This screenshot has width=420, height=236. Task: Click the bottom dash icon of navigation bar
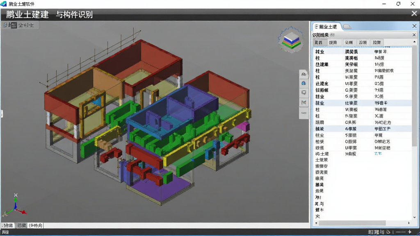pos(304,113)
